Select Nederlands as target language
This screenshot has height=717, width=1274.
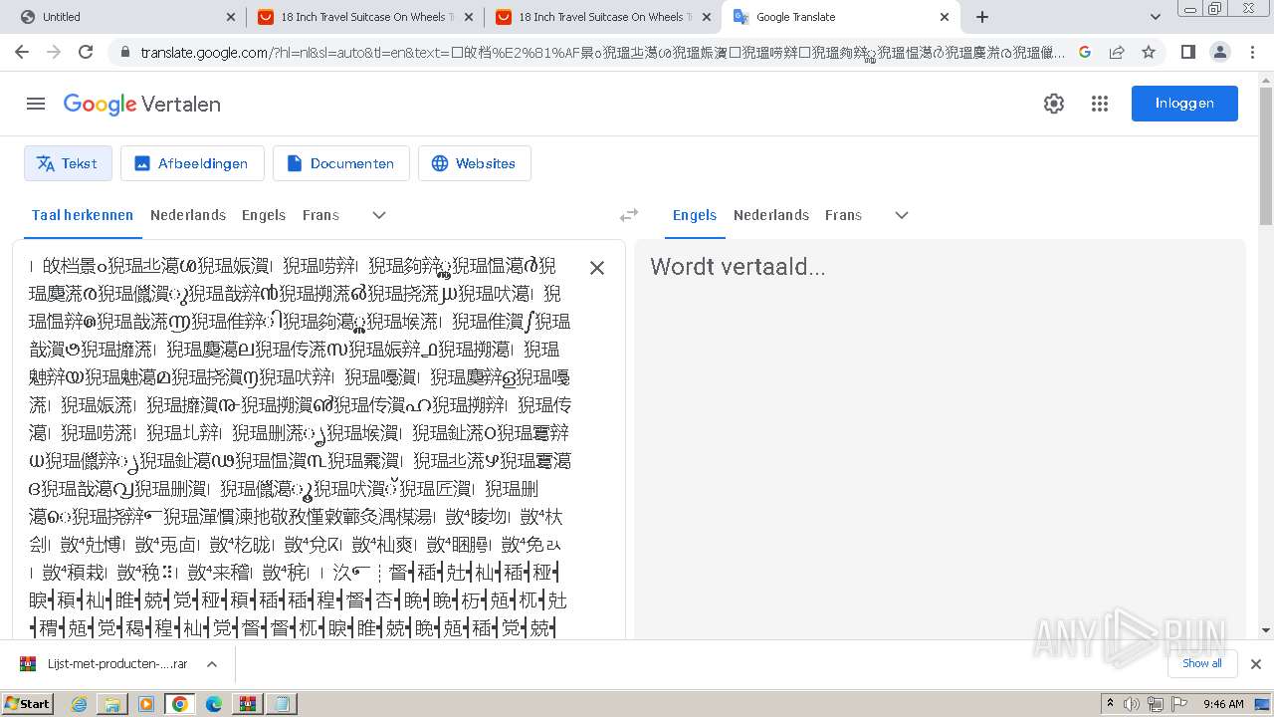point(771,215)
